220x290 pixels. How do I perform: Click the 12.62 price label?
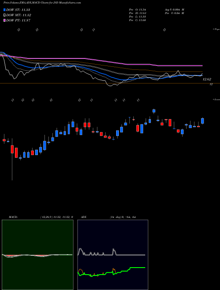click(x=207, y=80)
